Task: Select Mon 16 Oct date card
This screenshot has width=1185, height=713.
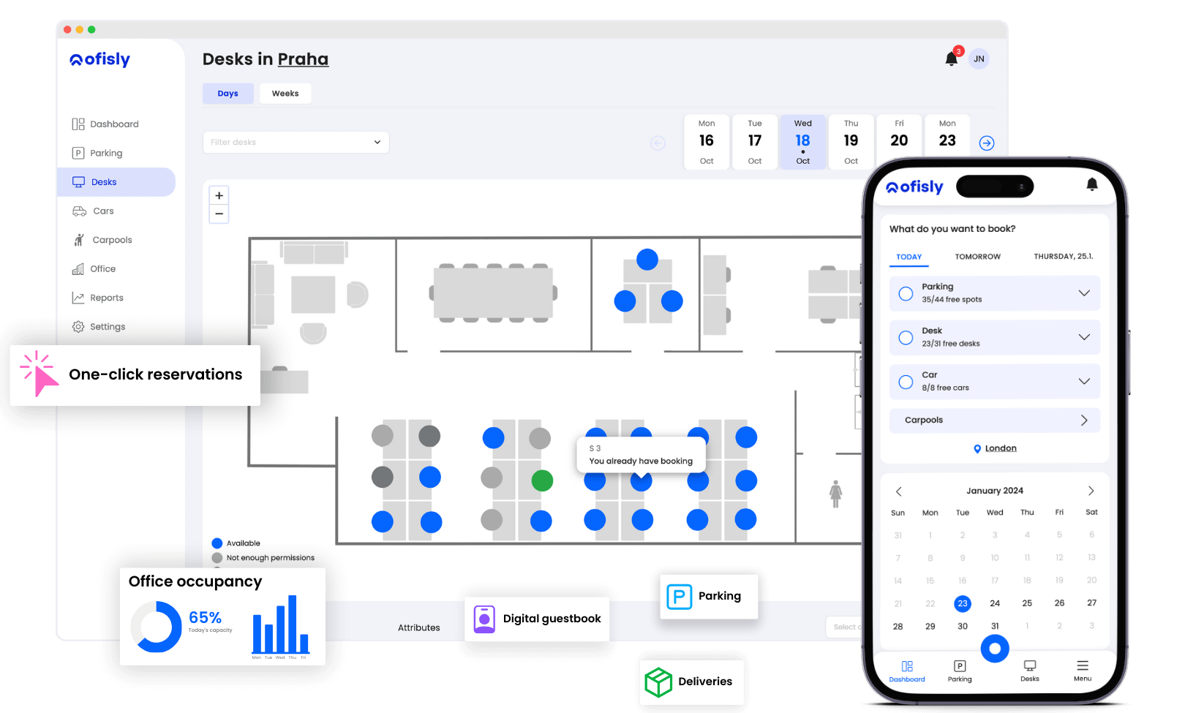Action: [x=707, y=142]
